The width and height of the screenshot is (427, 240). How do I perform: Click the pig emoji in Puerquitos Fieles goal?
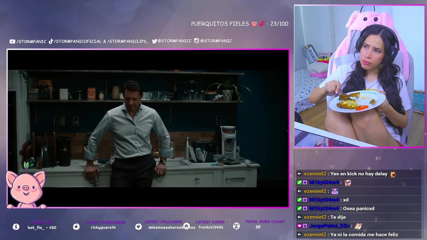pos(254,24)
